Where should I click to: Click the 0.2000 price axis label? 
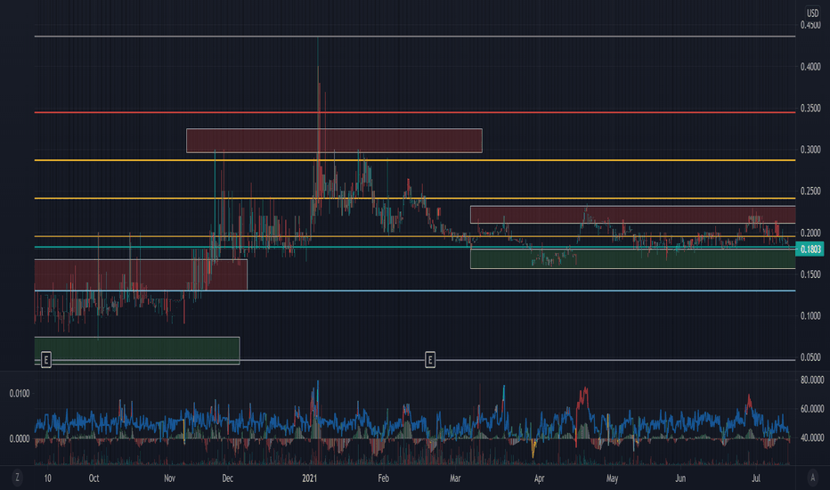(810, 233)
